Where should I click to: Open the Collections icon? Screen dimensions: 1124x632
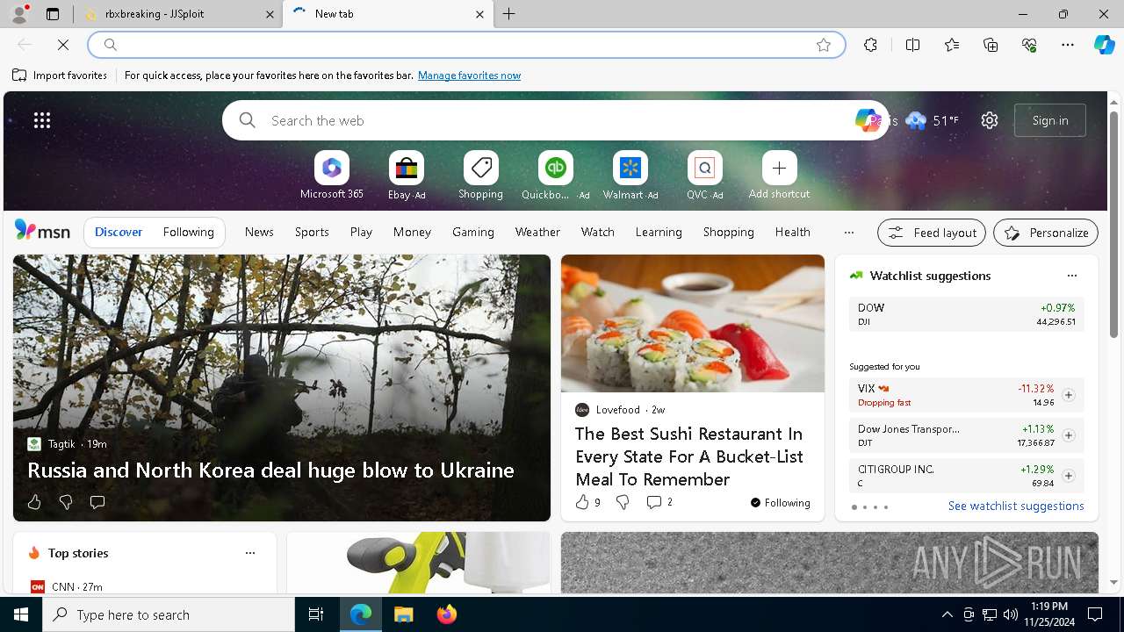coord(991,45)
